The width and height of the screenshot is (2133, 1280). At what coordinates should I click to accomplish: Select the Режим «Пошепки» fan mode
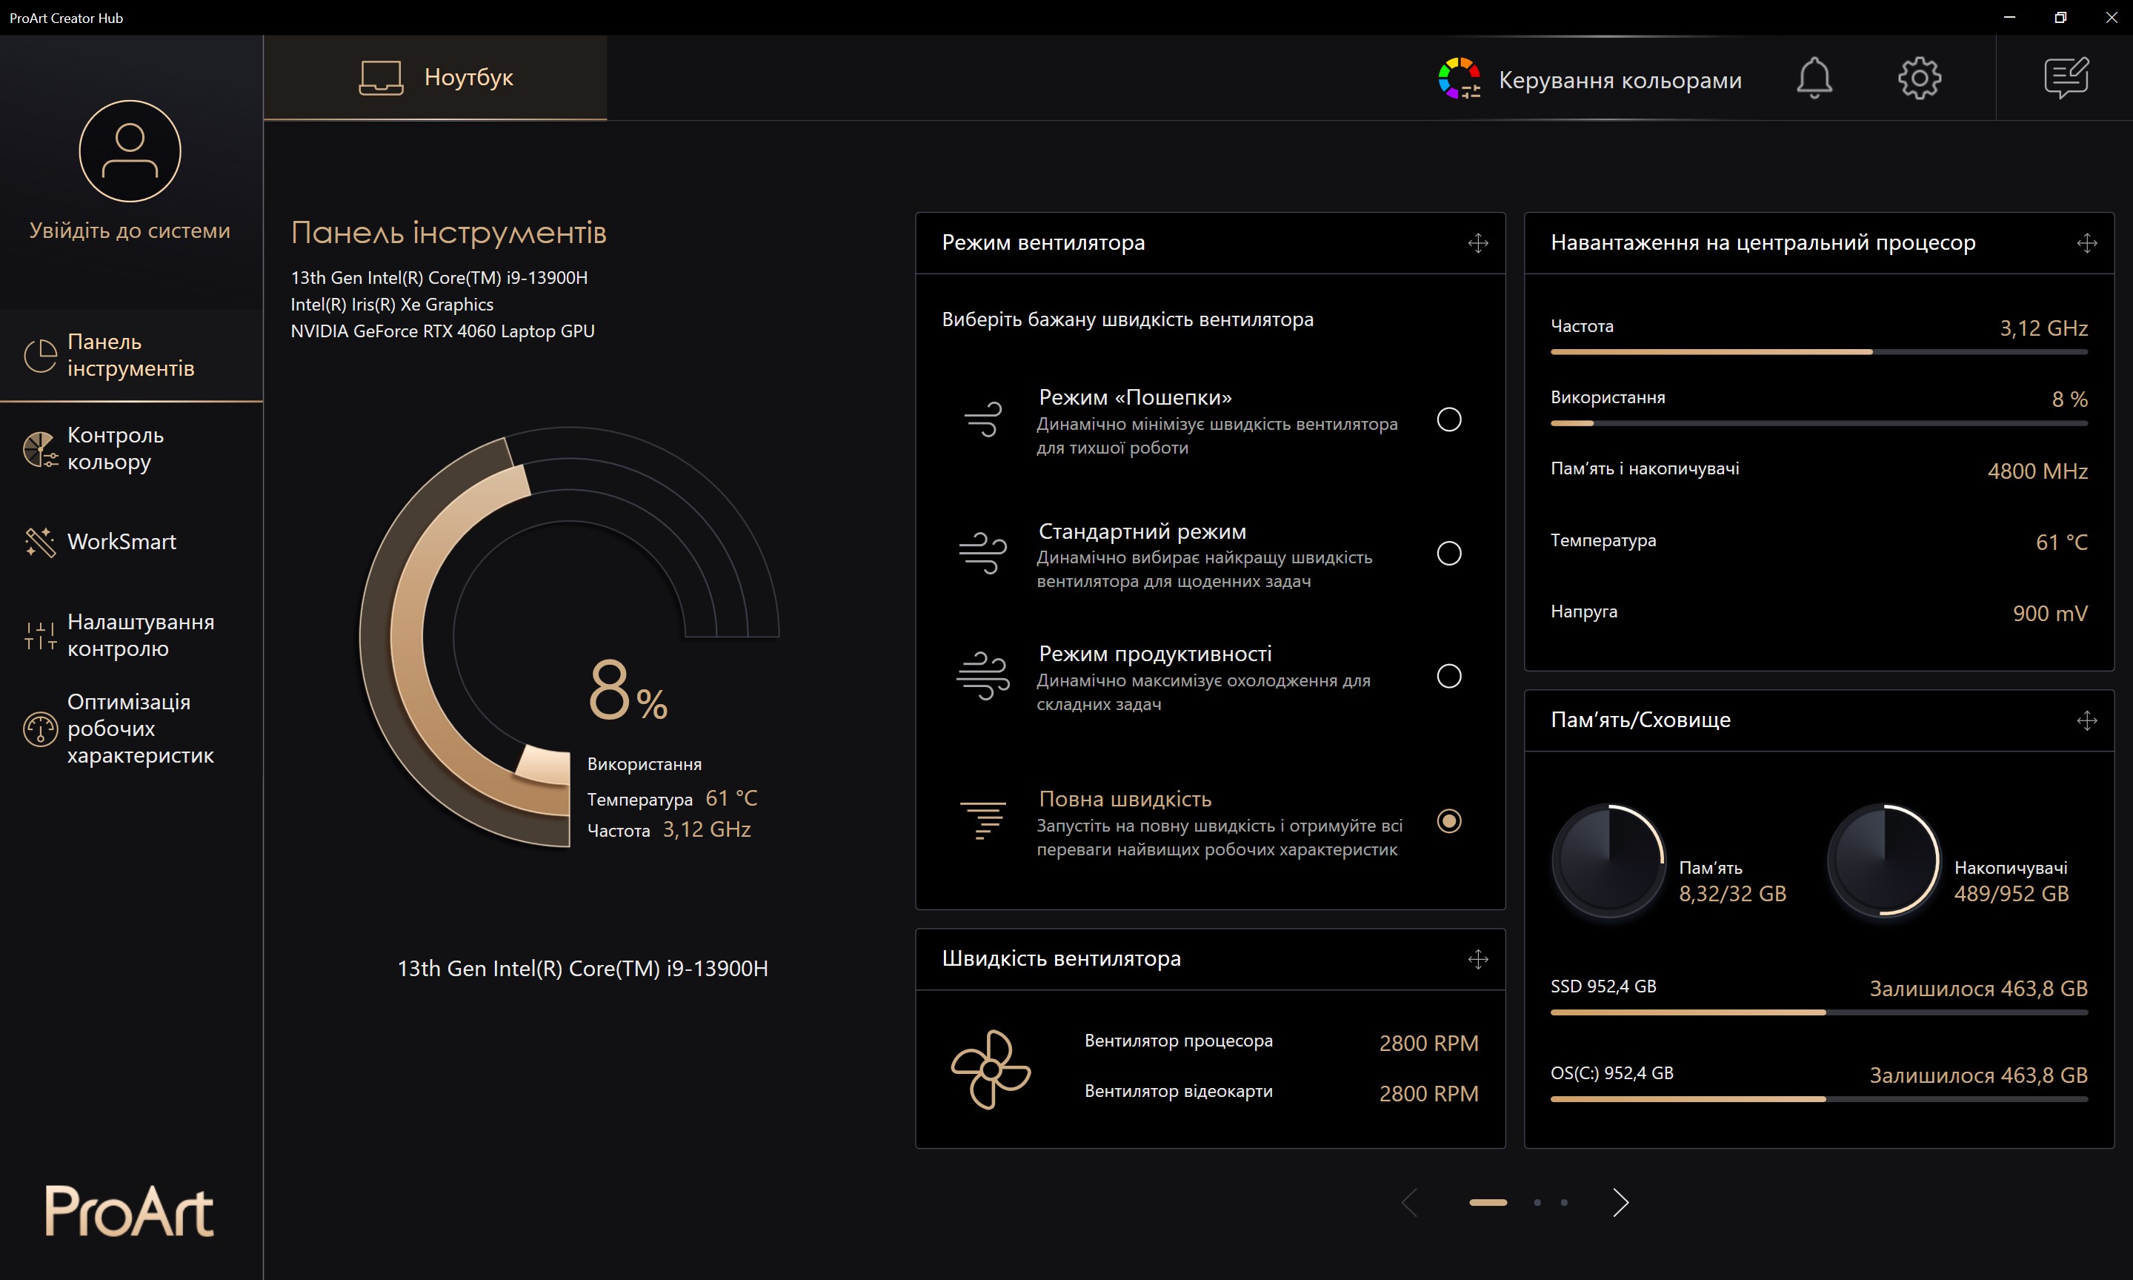point(1448,420)
